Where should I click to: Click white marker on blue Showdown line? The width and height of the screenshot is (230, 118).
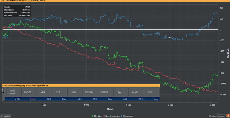tap(170, 38)
